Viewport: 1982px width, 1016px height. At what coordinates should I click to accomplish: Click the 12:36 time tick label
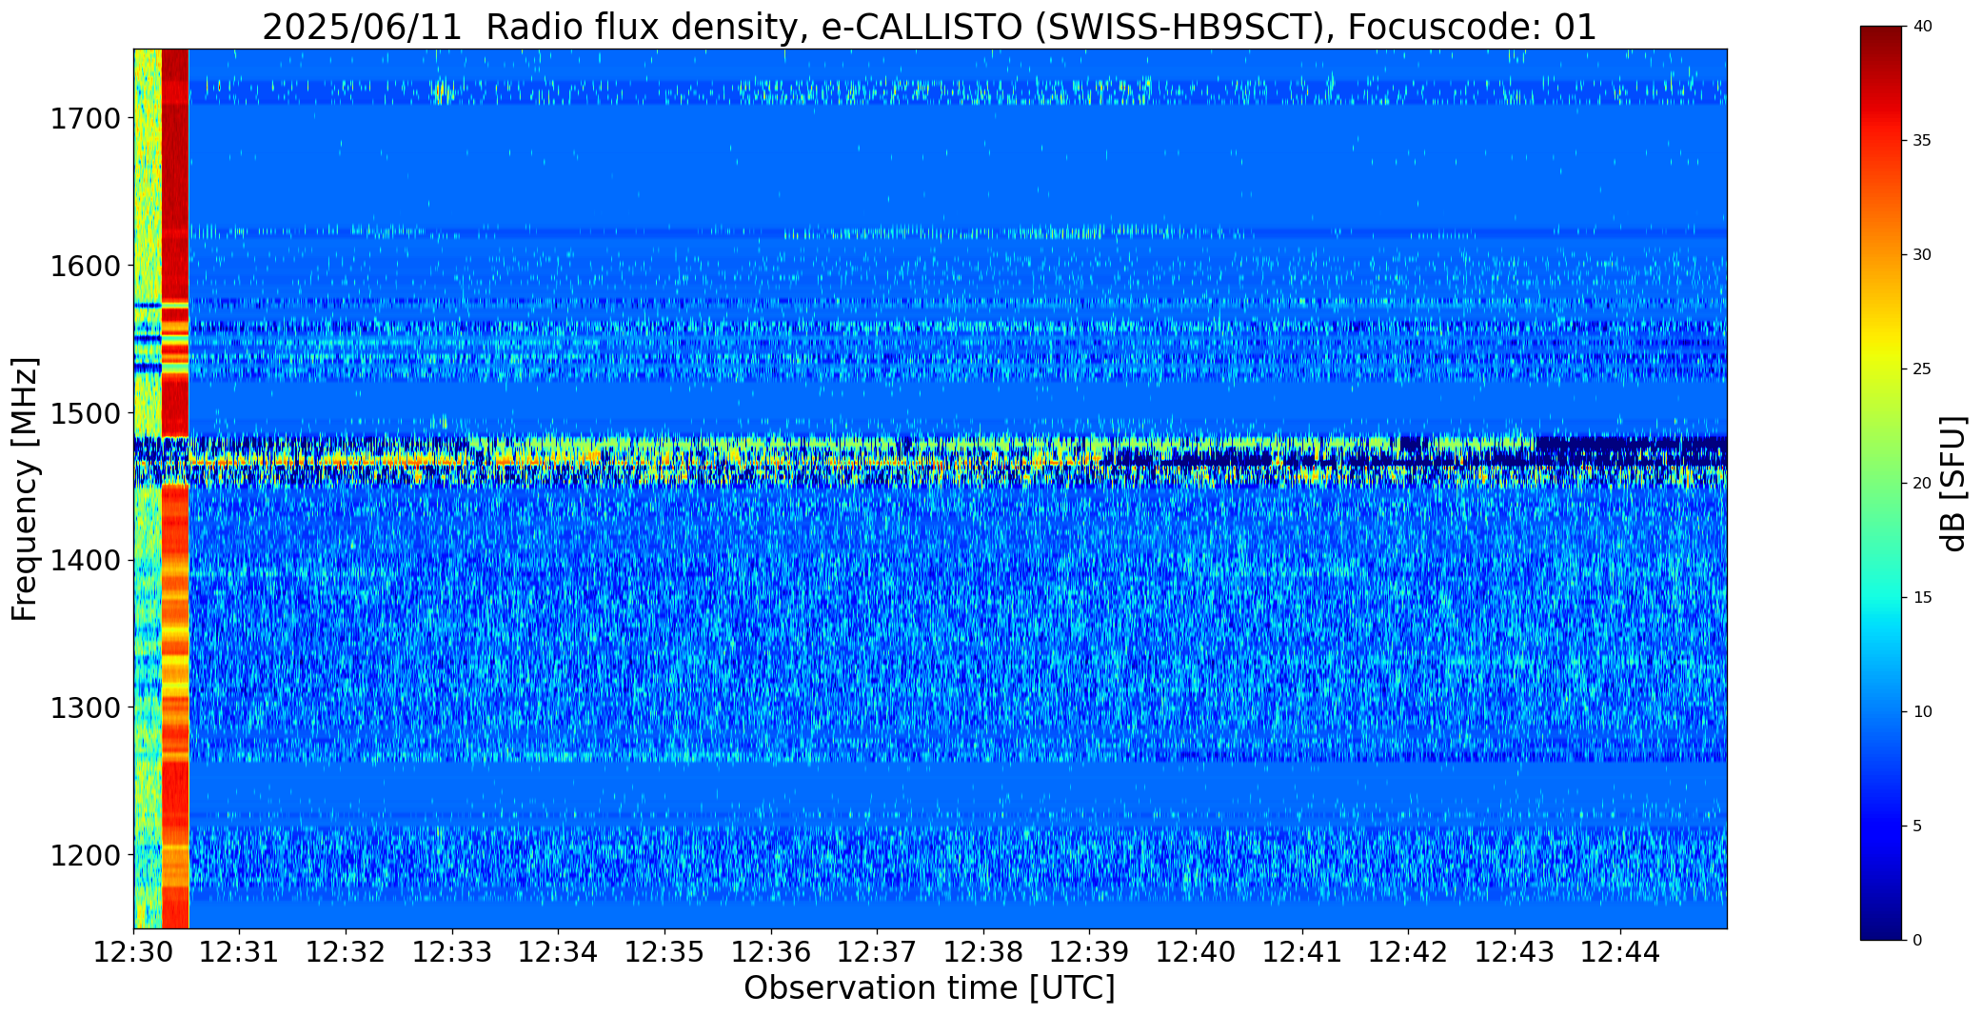pos(771,952)
